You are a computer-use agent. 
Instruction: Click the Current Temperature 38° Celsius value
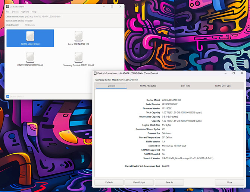(167, 137)
